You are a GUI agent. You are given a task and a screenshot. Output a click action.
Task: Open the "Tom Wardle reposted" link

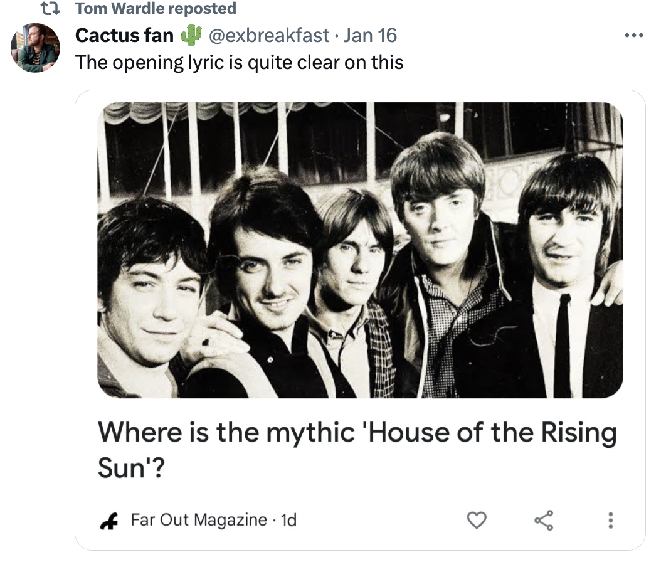coord(156,9)
